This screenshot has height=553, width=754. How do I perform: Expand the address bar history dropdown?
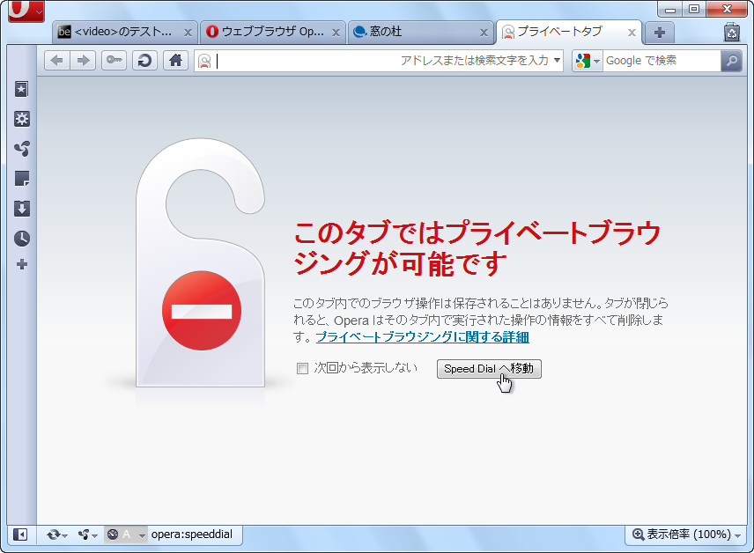557,61
